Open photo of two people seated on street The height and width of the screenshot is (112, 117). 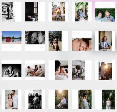point(58,12)
